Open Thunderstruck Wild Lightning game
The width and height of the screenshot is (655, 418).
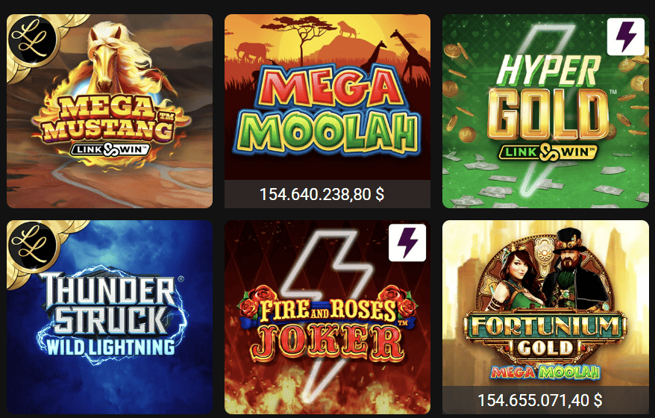tap(110, 317)
